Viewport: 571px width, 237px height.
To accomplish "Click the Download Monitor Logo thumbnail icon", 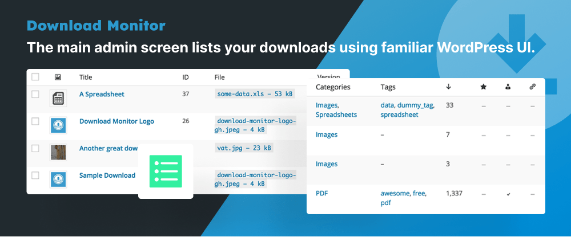I will 58,125.
